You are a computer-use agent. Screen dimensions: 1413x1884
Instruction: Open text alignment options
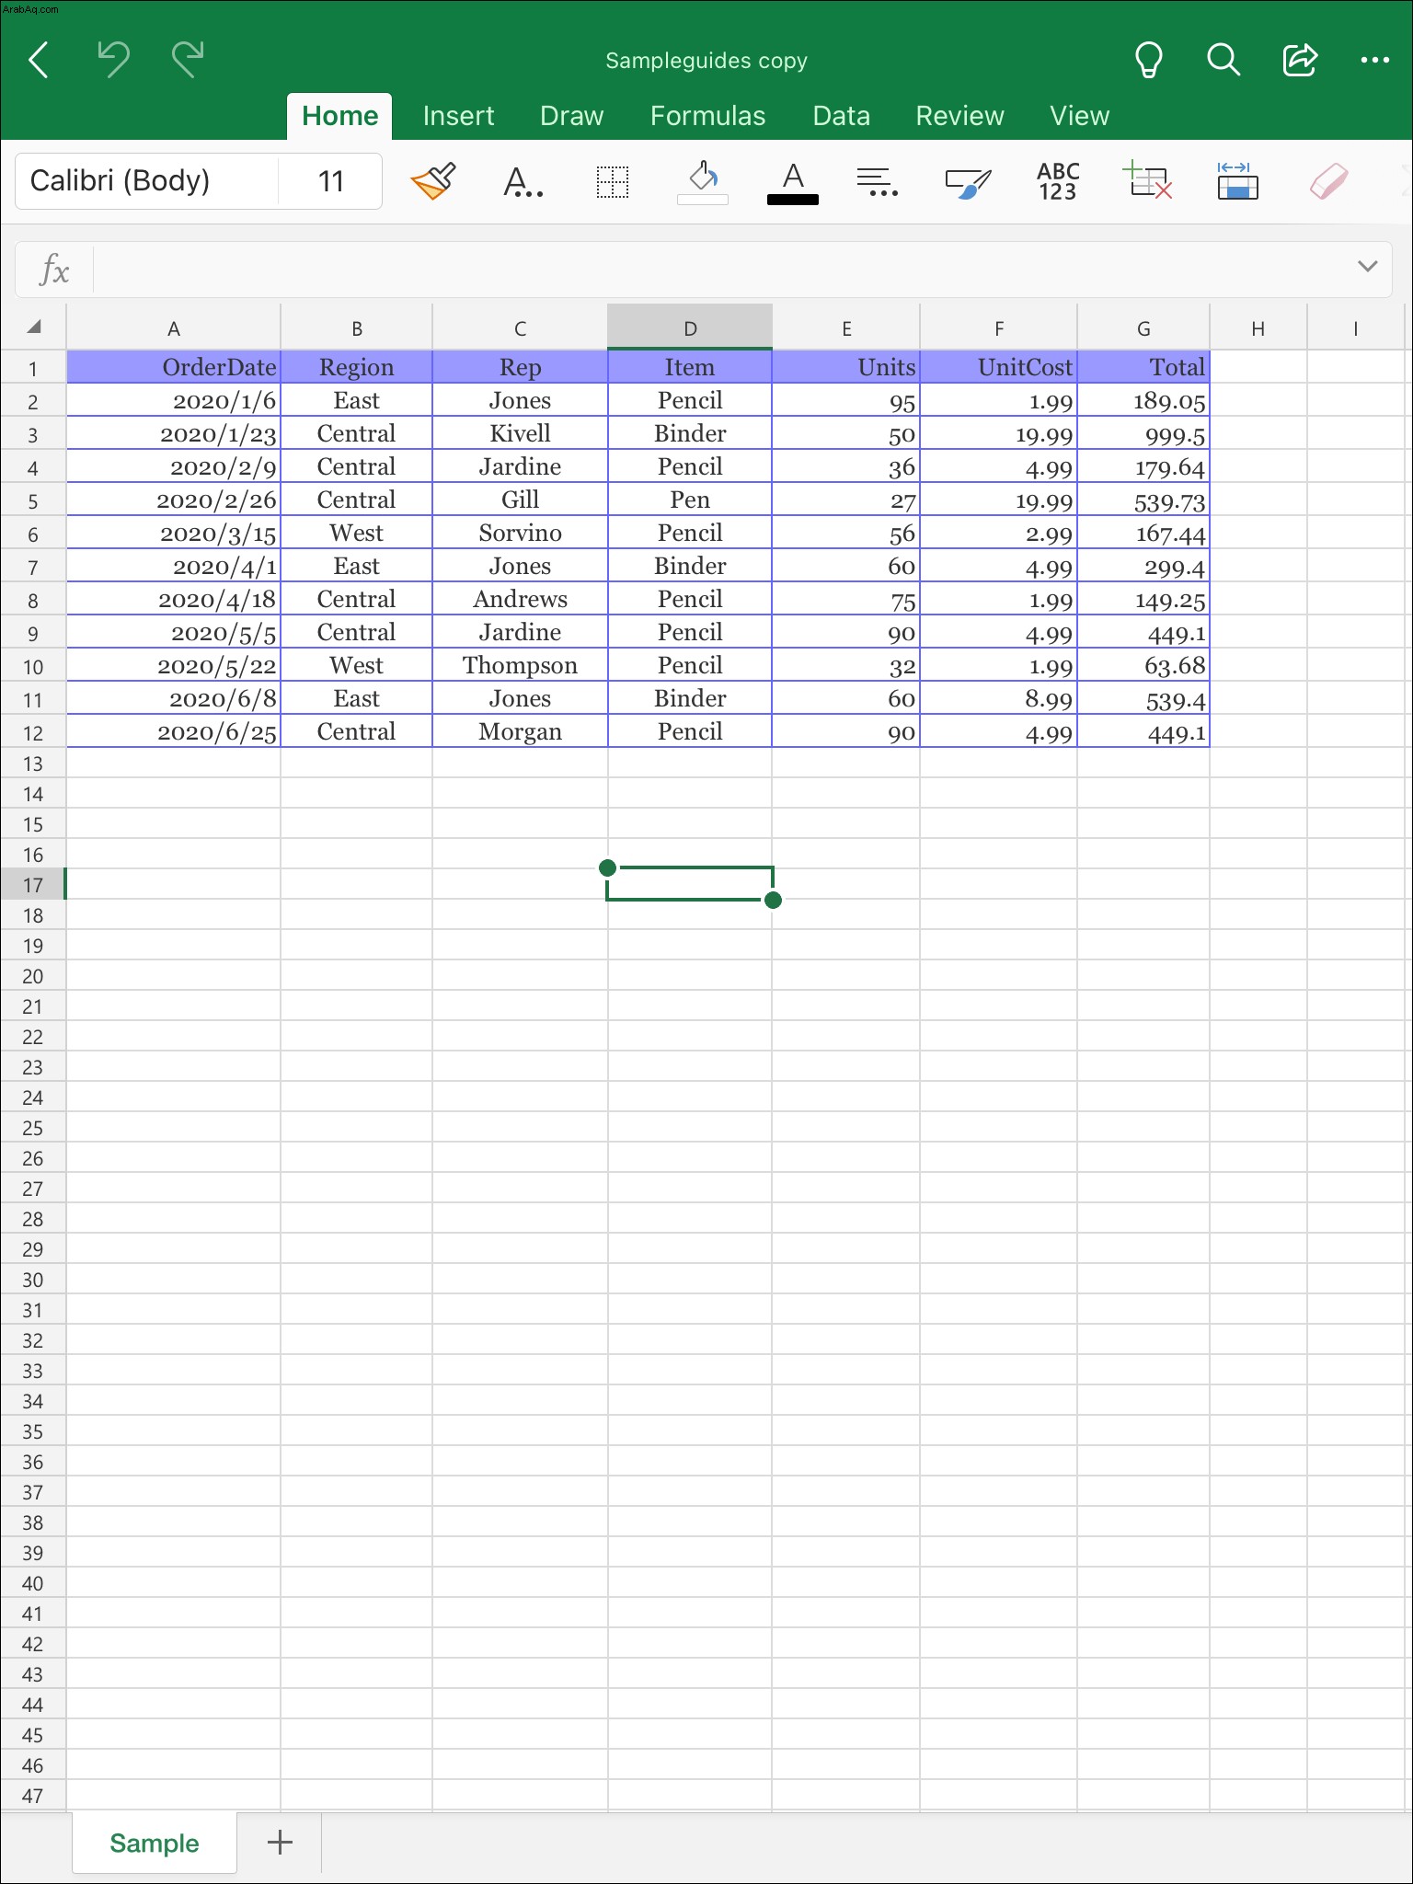(x=877, y=181)
